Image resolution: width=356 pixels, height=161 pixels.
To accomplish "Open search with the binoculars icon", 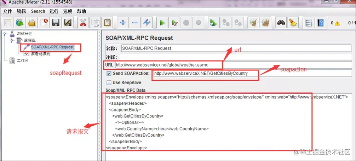I will [x=281, y=23].
